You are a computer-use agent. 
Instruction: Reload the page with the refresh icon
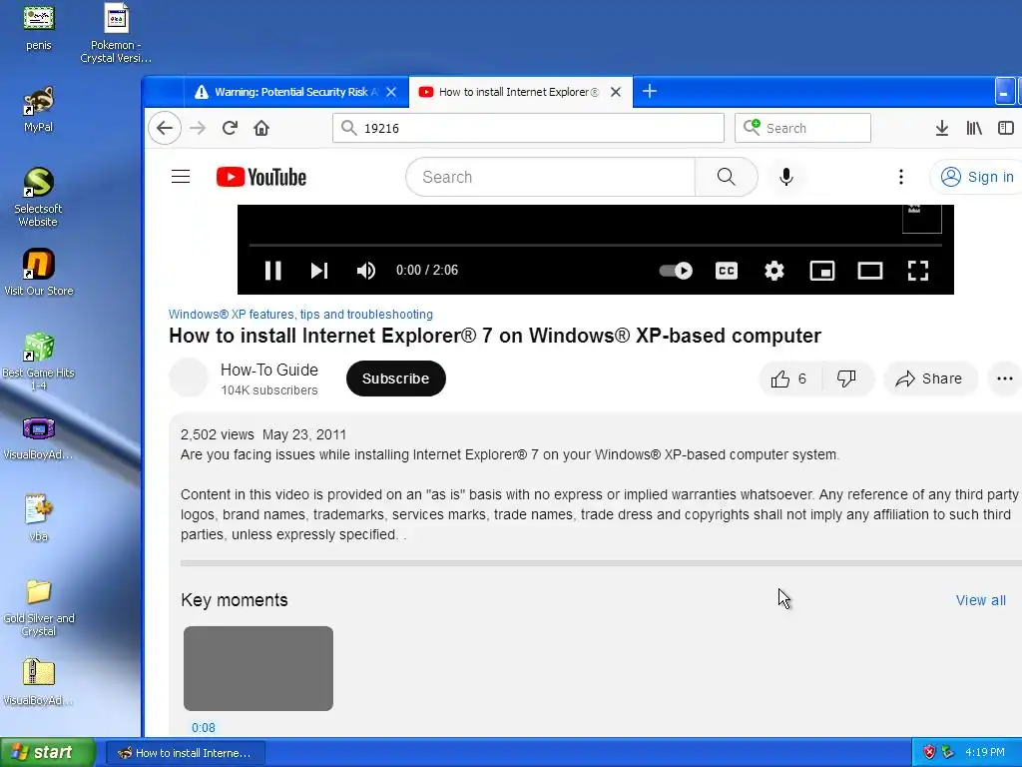pyautogui.click(x=230, y=128)
